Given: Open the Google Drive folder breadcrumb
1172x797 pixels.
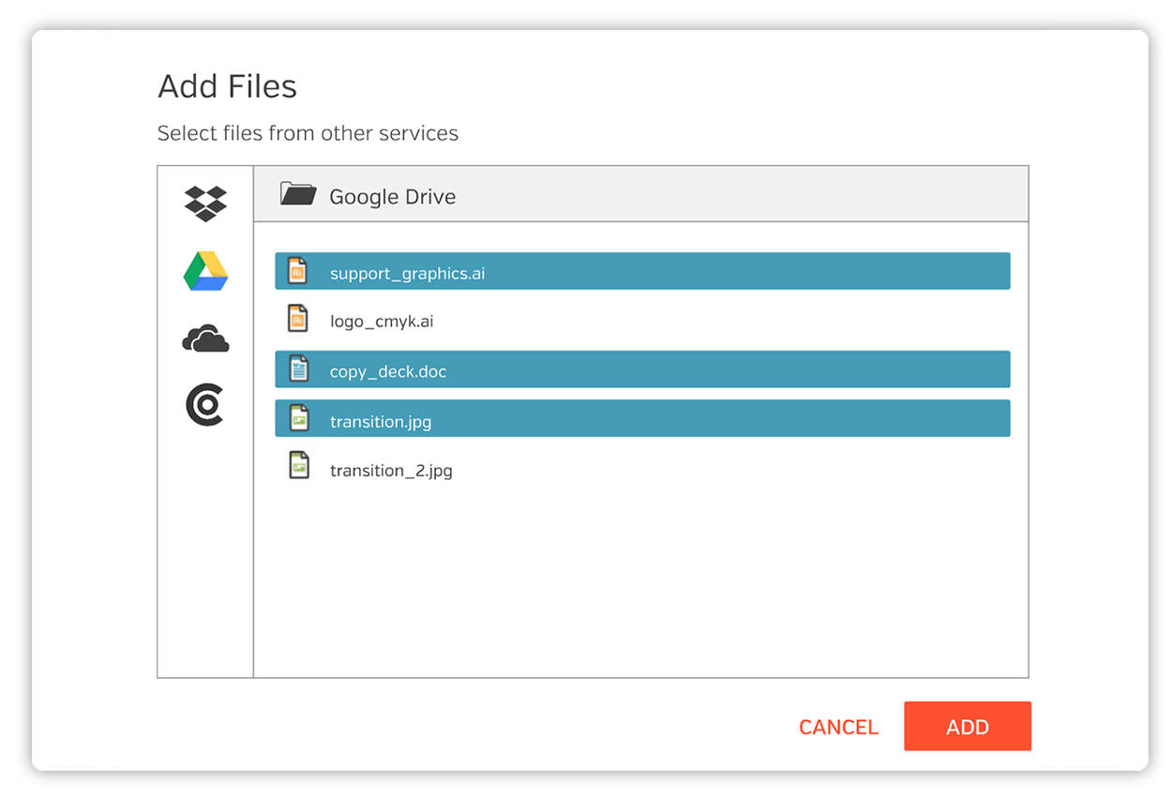Looking at the screenshot, I should pos(391,196).
